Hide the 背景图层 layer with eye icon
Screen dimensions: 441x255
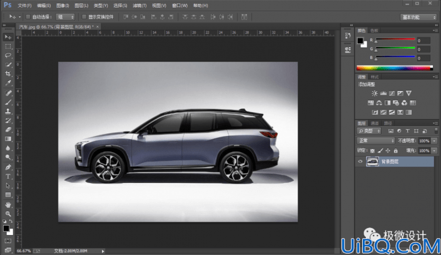tap(360, 162)
